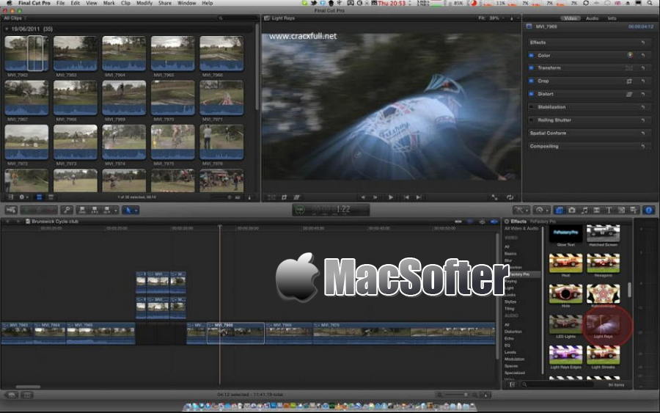Image resolution: width=660 pixels, height=413 pixels.
Task: Enable Stabilization checkbox in Inspector
Action: click(x=531, y=107)
